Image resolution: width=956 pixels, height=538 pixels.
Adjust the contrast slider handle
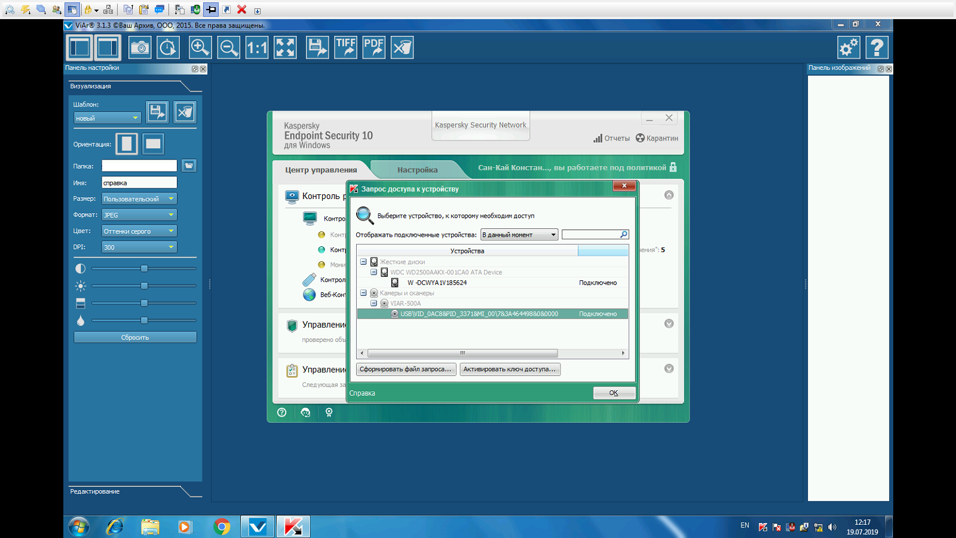click(x=144, y=268)
